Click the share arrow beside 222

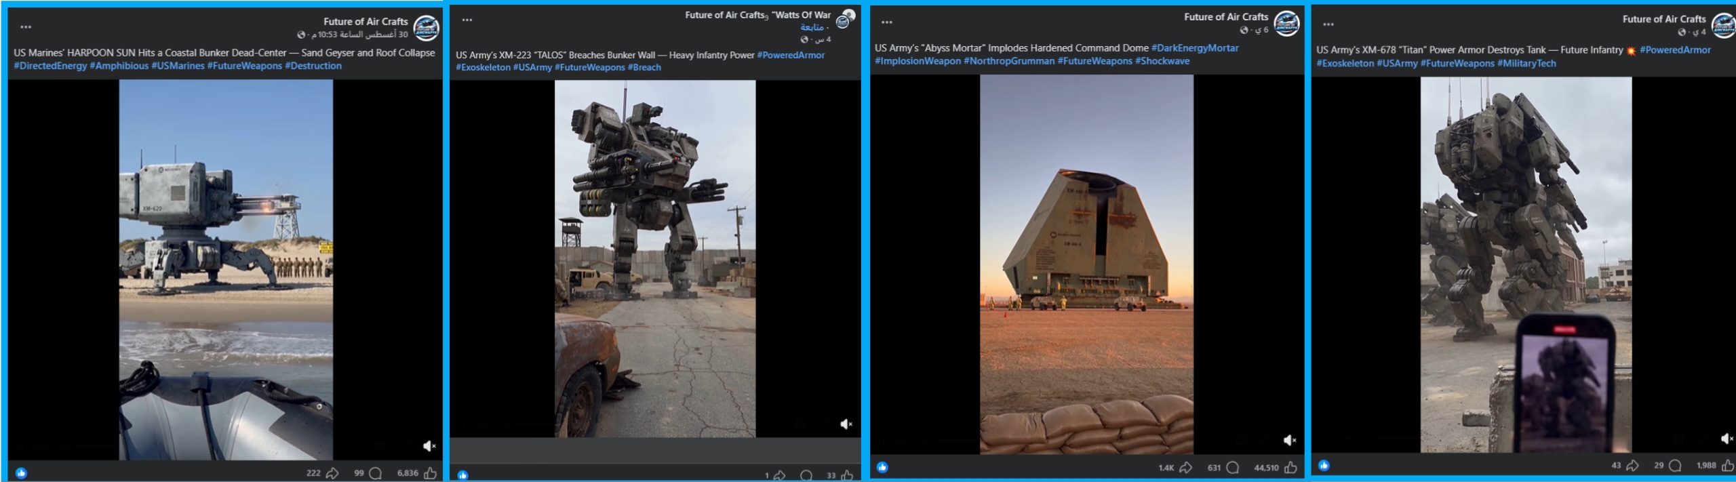point(332,473)
